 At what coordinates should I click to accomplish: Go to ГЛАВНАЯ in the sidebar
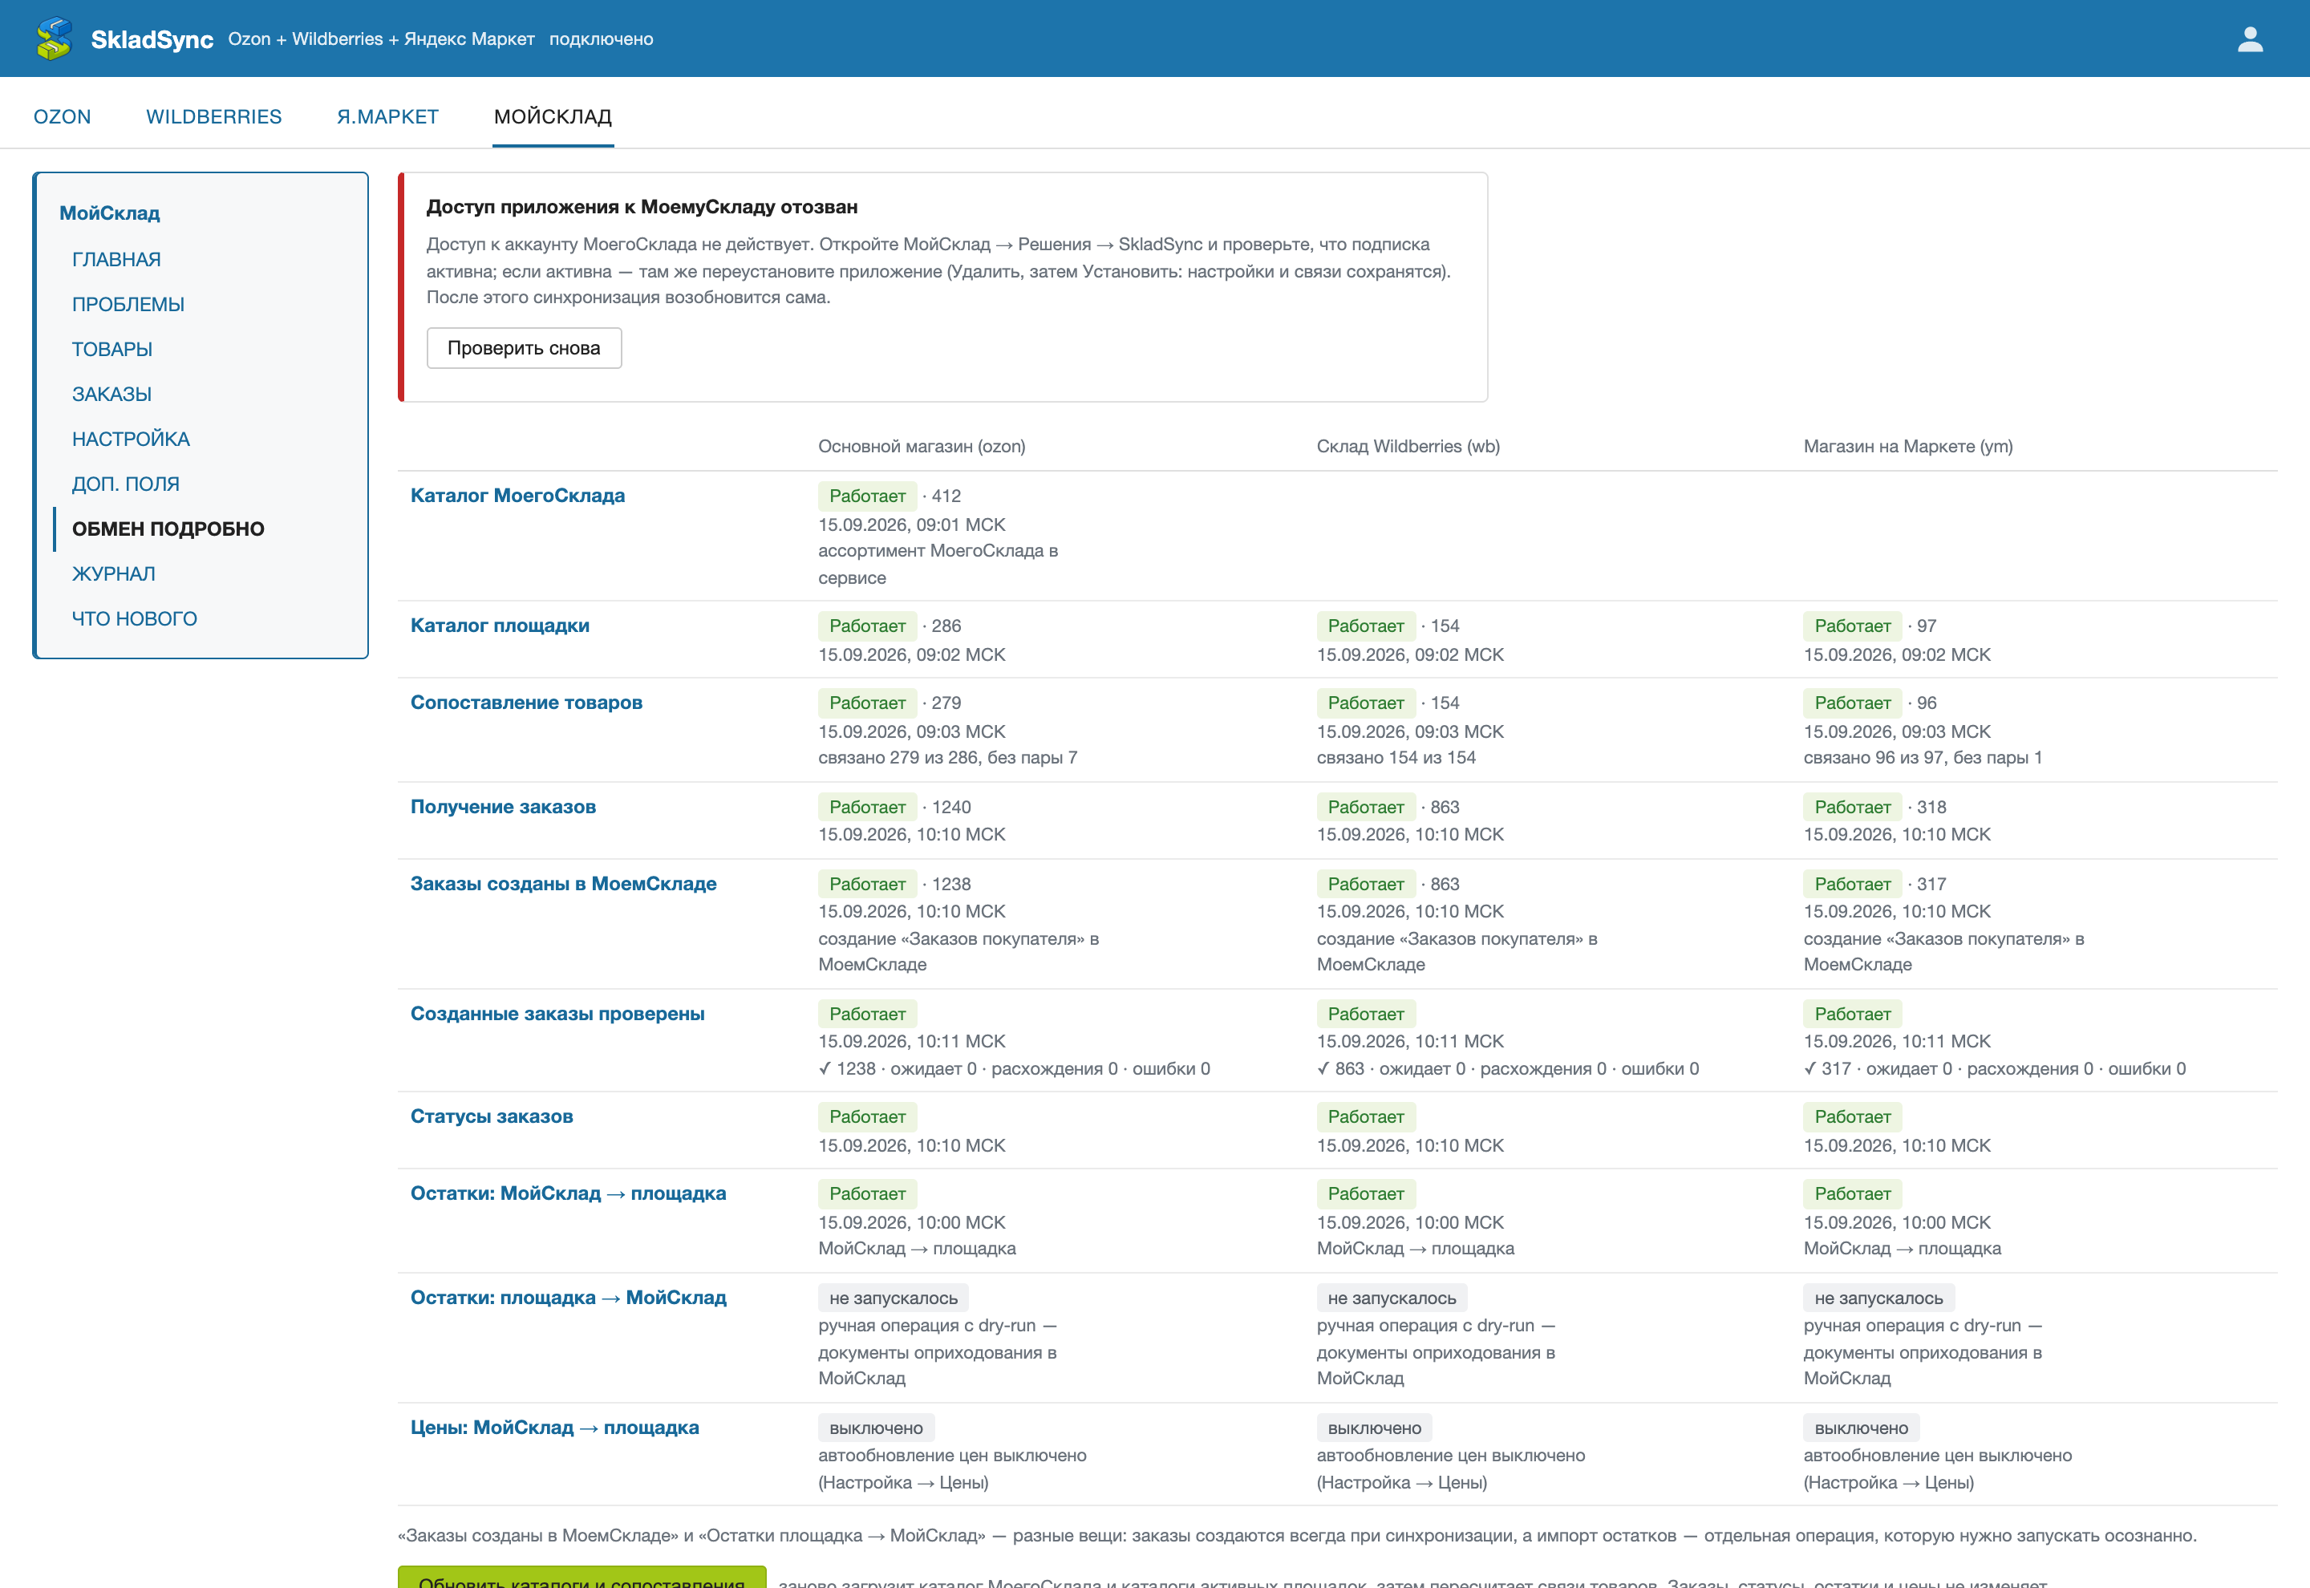click(116, 259)
